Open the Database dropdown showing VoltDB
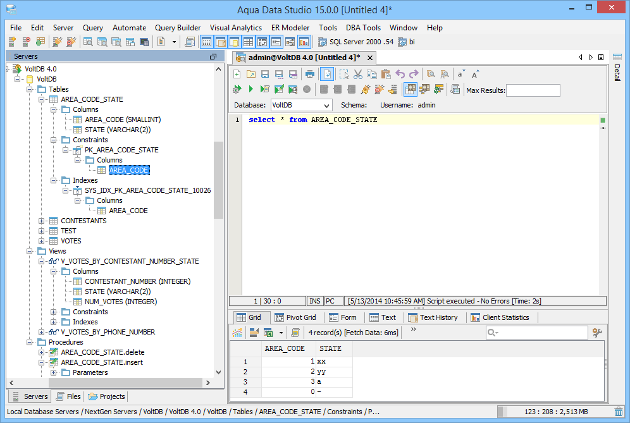This screenshot has height=423, width=630. click(x=301, y=105)
